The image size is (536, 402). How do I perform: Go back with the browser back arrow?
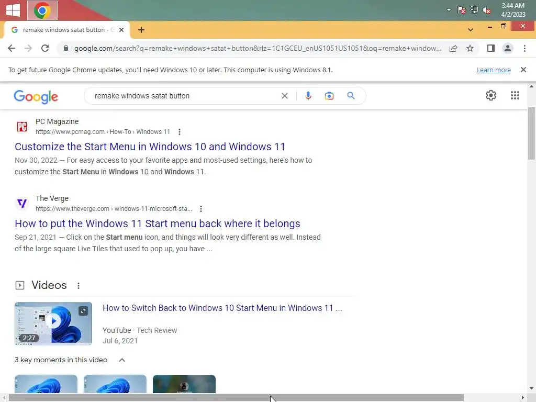click(12, 48)
